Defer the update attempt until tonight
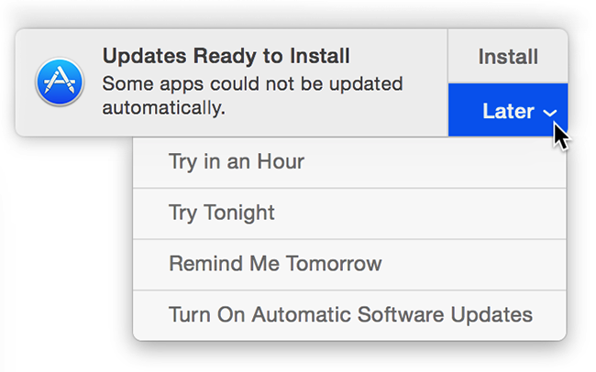 [x=222, y=213]
